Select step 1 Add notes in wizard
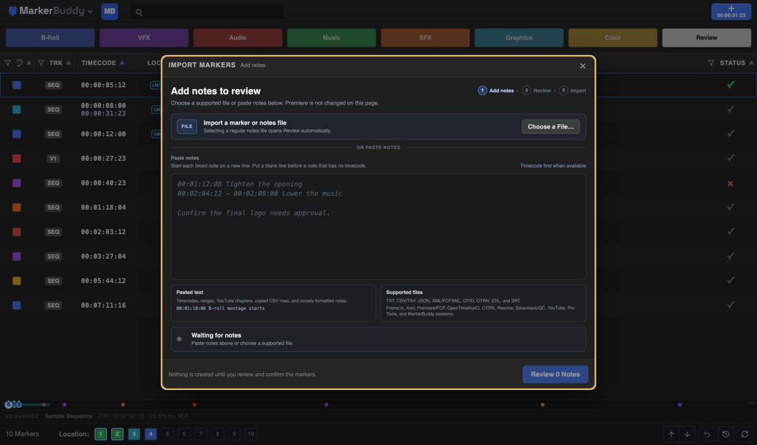Screen dimensions: 757x445 point(496,90)
